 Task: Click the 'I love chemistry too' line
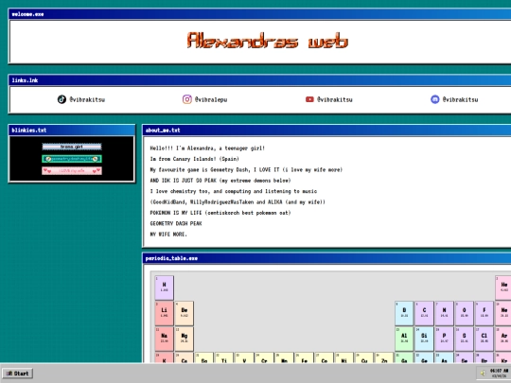click(234, 191)
